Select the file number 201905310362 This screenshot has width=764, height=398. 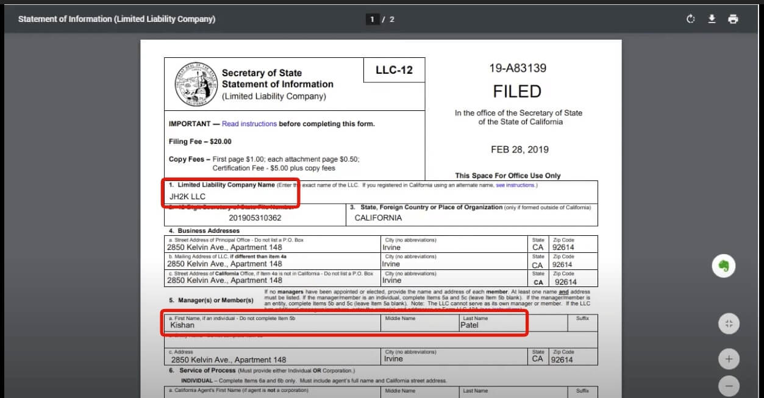[x=255, y=218]
